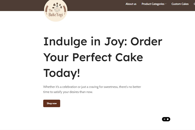
Task: Select the second white slide indicator dot
Action: (168, 119)
